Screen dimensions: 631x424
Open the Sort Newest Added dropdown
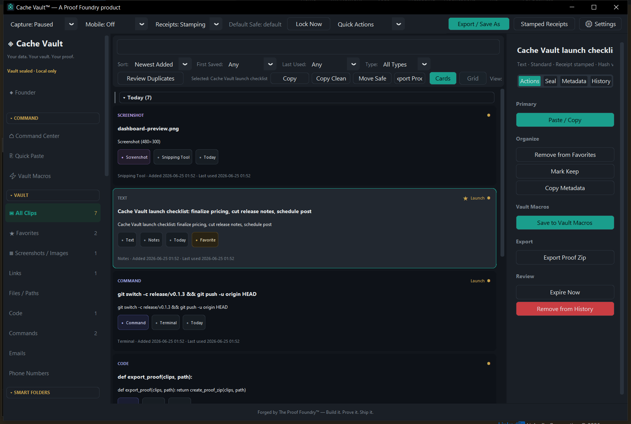(x=185, y=64)
